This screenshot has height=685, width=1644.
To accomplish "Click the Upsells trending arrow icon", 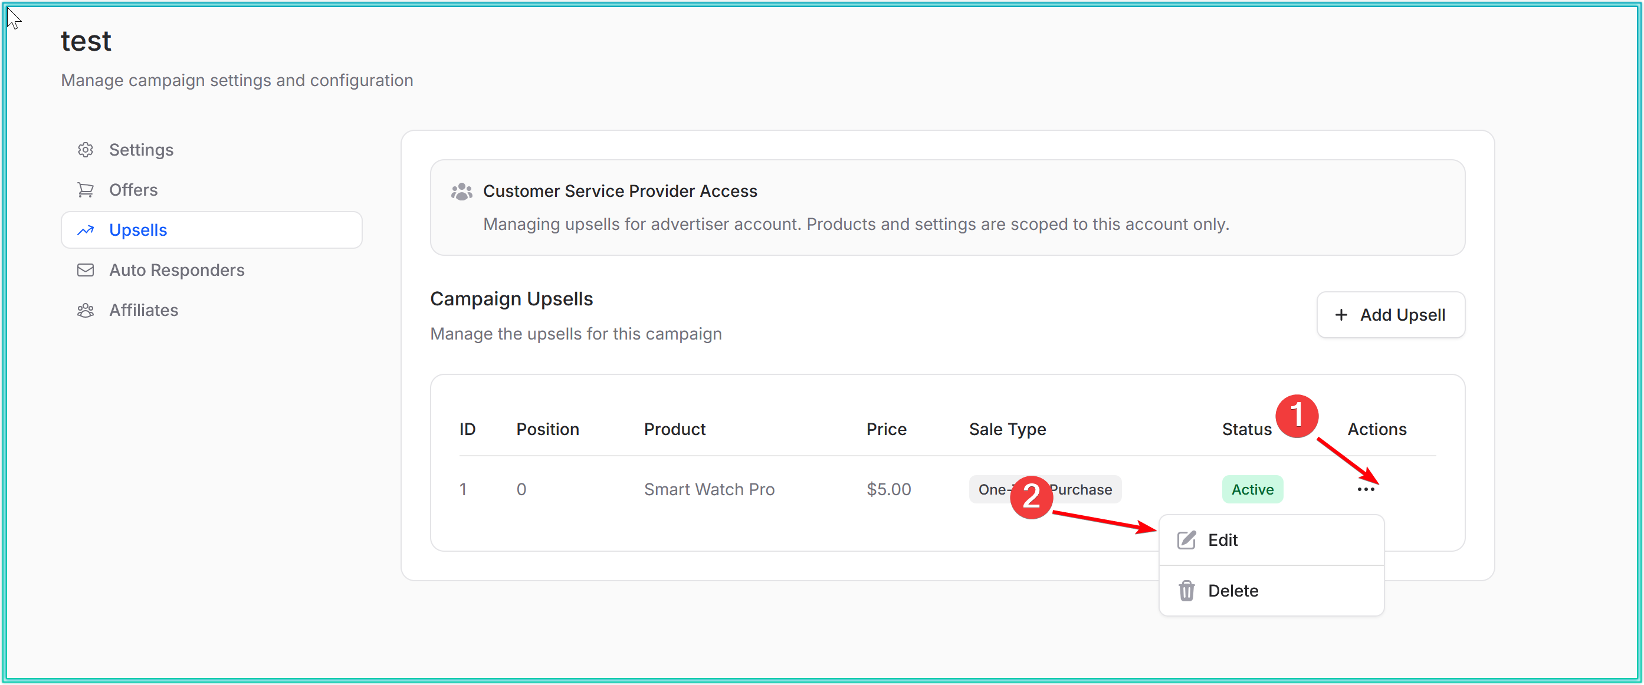I will coord(86,230).
